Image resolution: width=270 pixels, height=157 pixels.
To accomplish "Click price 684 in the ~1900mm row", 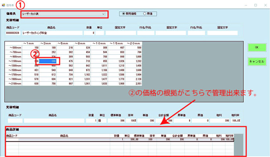I will [48, 79].
